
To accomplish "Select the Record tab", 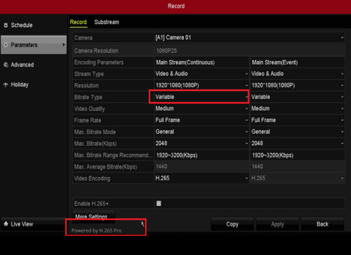I will (x=78, y=22).
